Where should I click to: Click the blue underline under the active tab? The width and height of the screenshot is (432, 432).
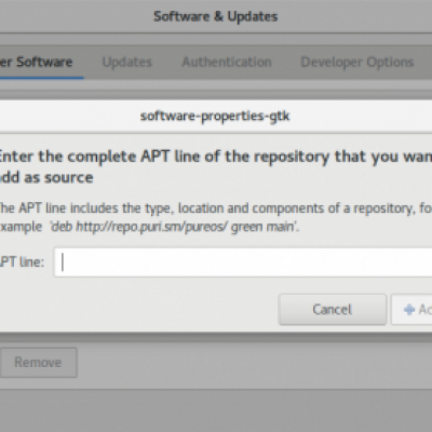point(42,78)
